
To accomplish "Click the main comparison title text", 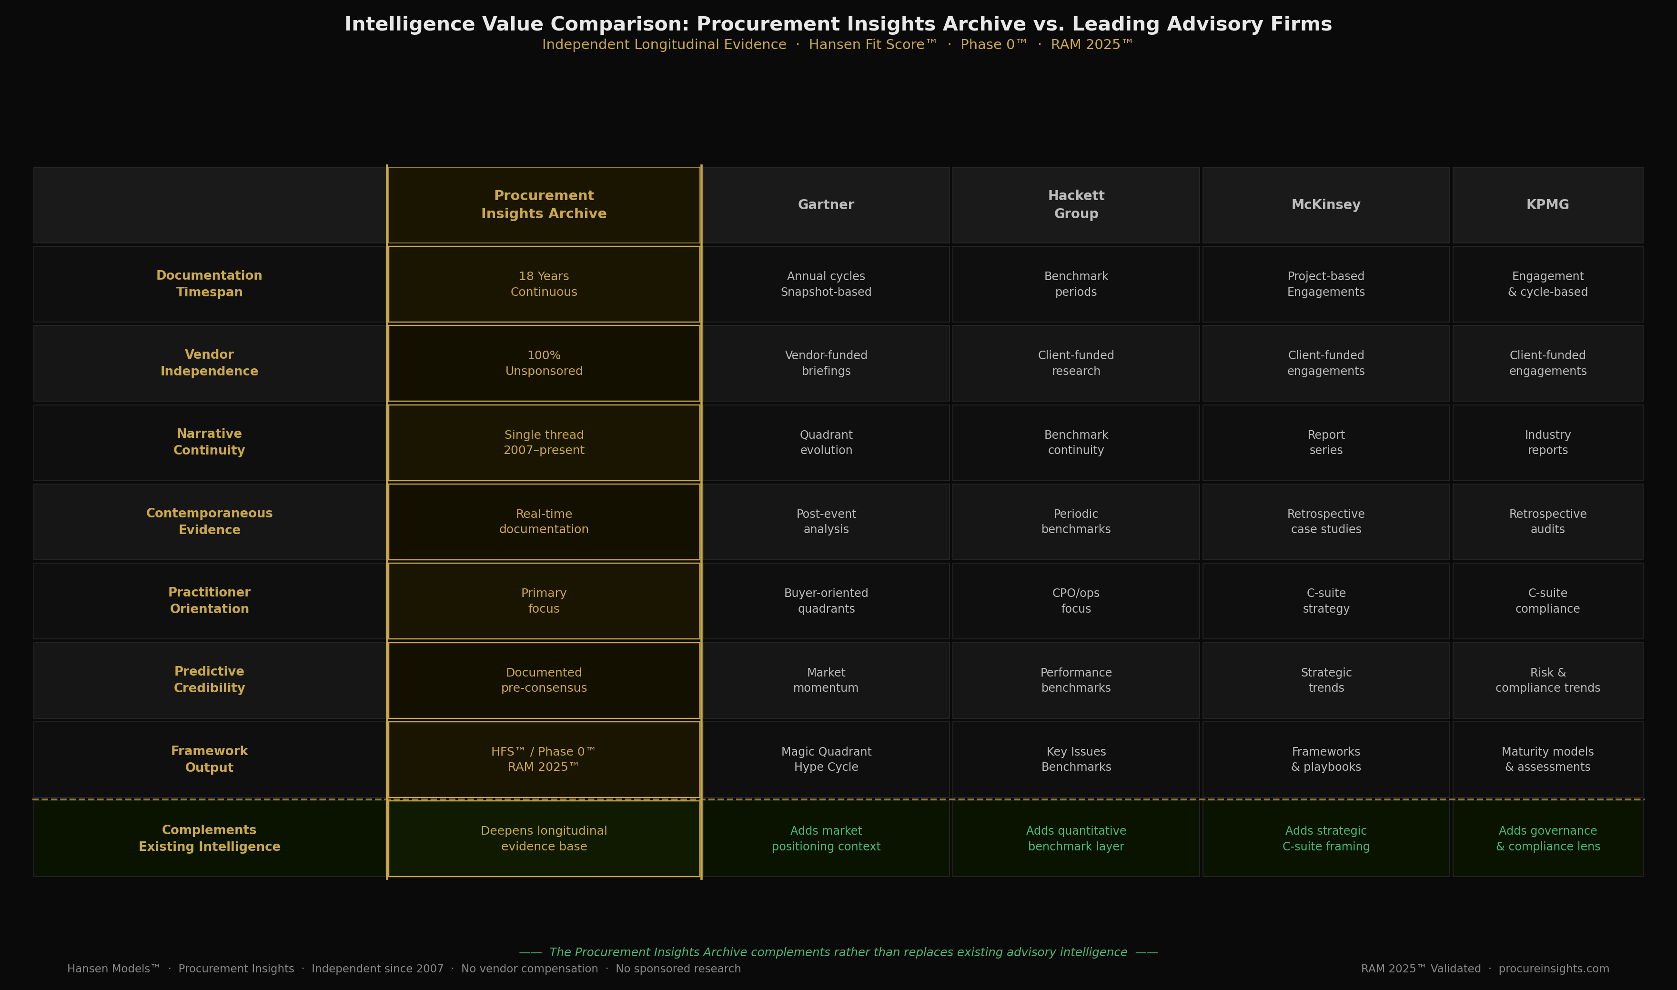I will coord(838,24).
